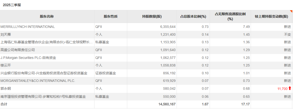Click the 较上期持股变动数(股) header text
The height and width of the screenshot is (109, 293).
[271, 17]
